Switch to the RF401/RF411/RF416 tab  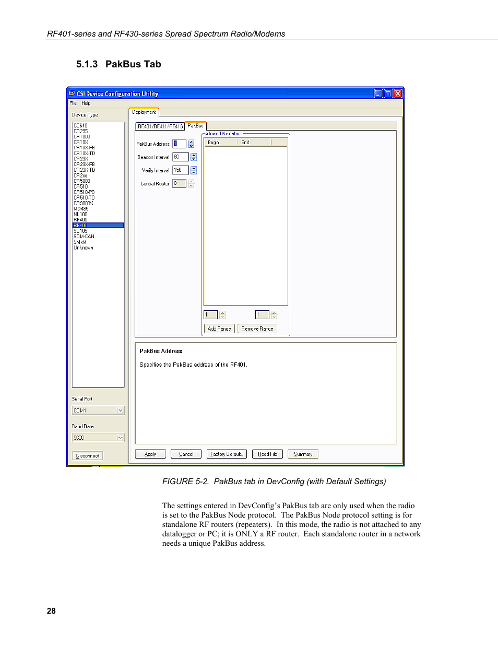160,126
